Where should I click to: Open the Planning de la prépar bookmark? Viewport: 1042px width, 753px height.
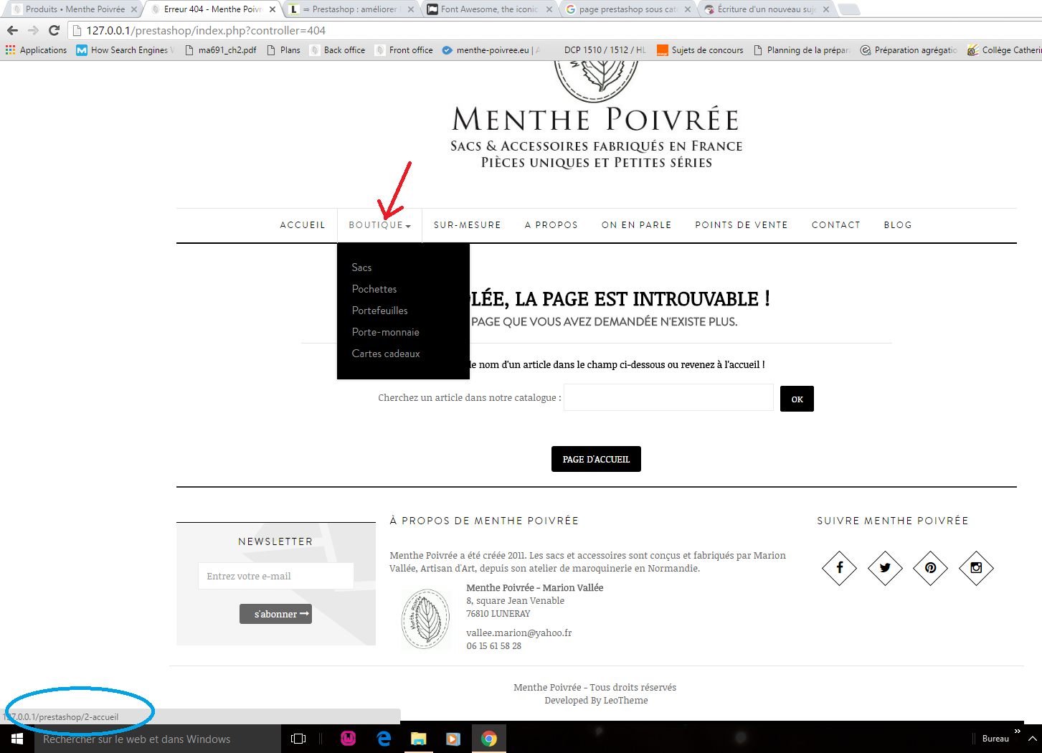click(802, 50)
